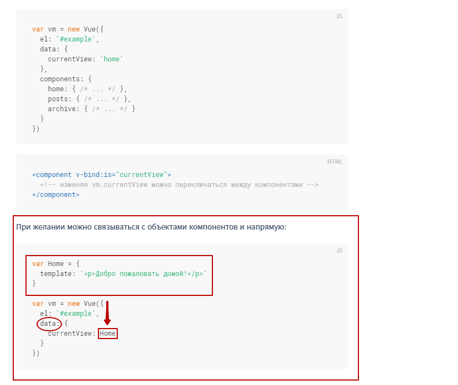Click the 'archive:' component entry

pyautogui.click(x=62, y=109)
